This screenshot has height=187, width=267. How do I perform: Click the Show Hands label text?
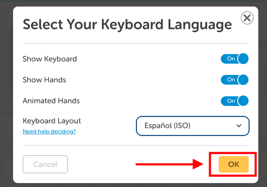point(44,80)
